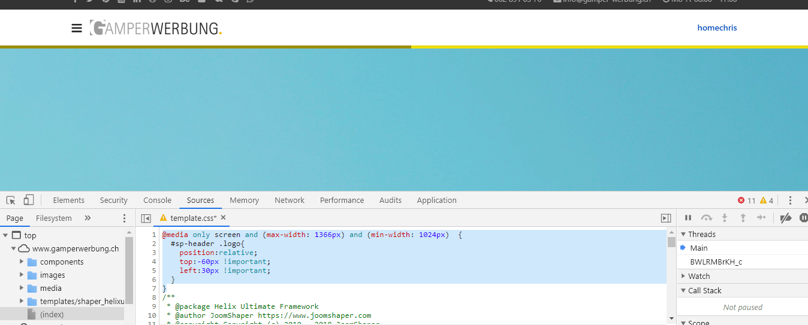Toggle deactivate breakpoints
808x325 pixels.
786,218
